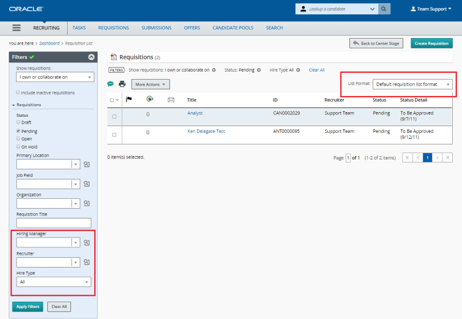Click the printer icon above requisitions

122,84
